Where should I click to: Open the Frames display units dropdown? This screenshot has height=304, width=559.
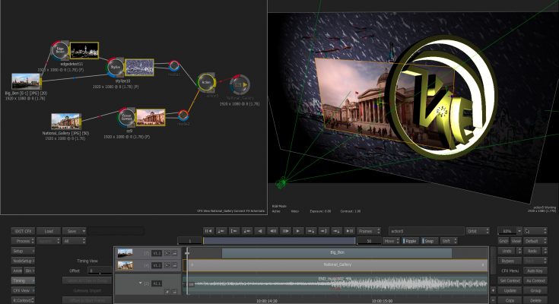tap(369, 231)
